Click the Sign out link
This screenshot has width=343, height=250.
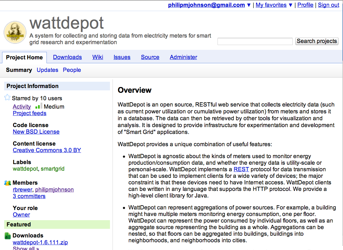[328, 5]
